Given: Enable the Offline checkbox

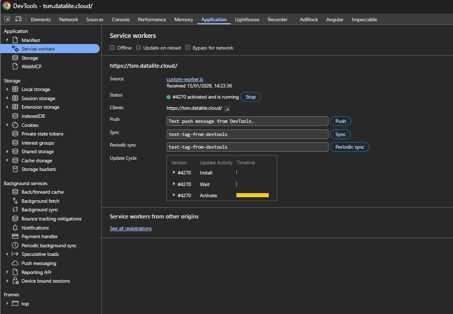Looking at the screenshot, I should (x=112, y=48).
